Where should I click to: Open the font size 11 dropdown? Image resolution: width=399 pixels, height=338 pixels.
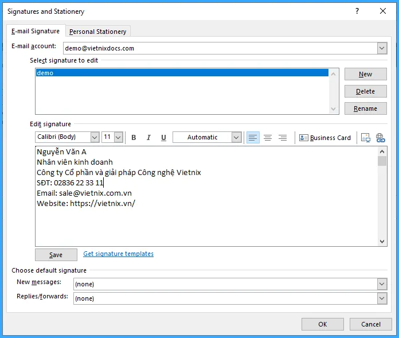(118, 137)
